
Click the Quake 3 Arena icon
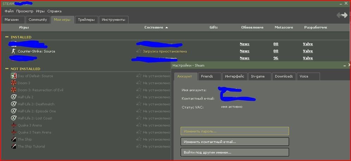coord(14,125)
